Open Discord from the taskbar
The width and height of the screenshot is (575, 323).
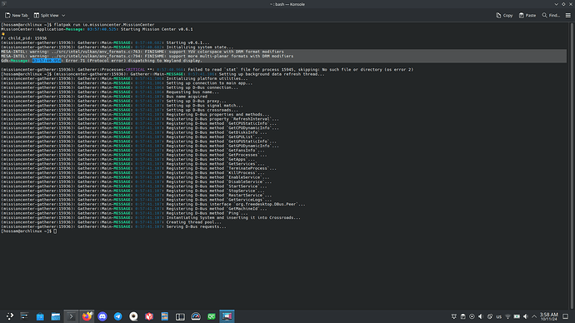102,316
